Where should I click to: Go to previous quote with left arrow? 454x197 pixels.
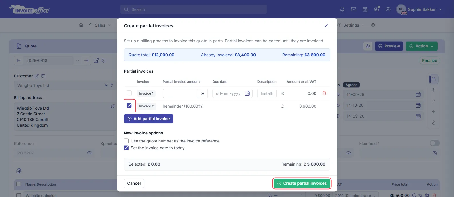[19, 61]
